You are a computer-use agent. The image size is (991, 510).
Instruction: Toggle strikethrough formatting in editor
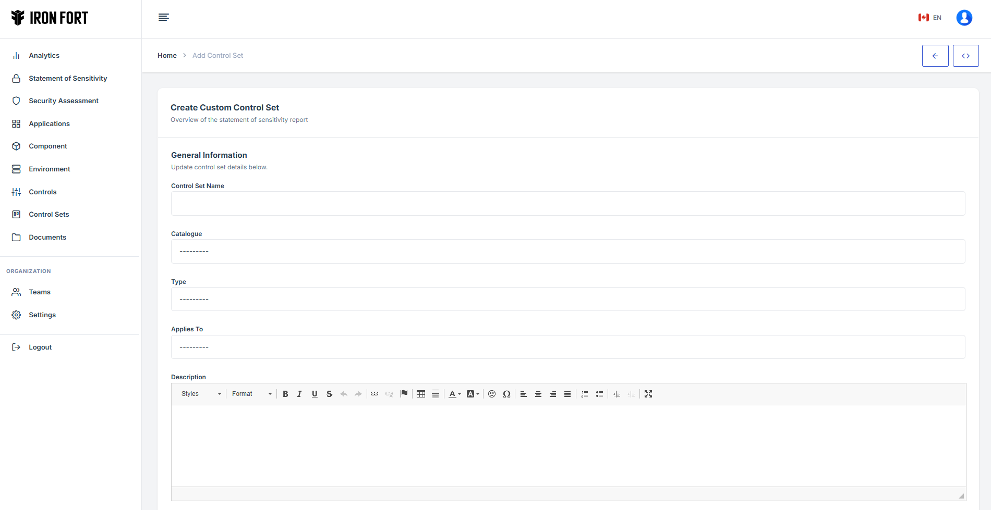click(x=329, y=394)
